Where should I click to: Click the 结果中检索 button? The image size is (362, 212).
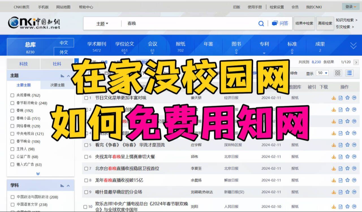(x=304, y=23)
